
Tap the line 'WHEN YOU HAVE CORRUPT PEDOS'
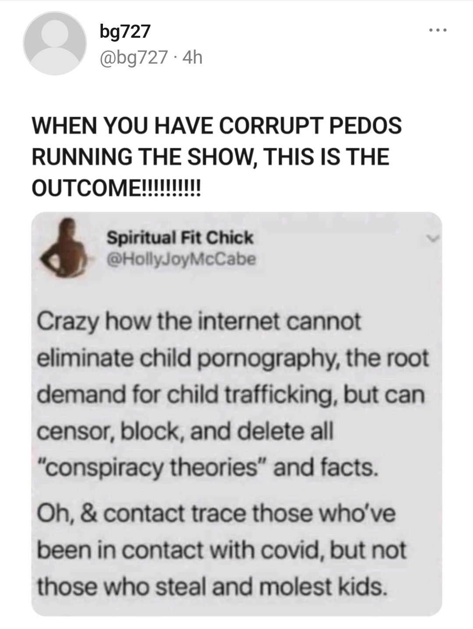click(x=217, y=125)
